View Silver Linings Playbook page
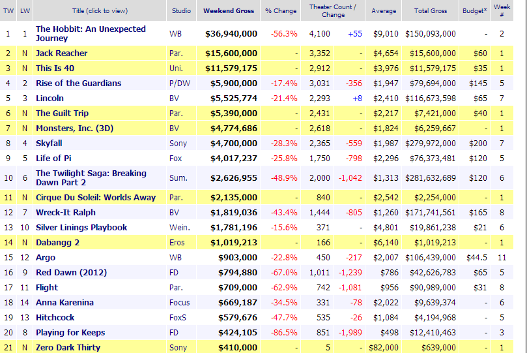Screen dimensions: 527x353 tap(81, 228)
